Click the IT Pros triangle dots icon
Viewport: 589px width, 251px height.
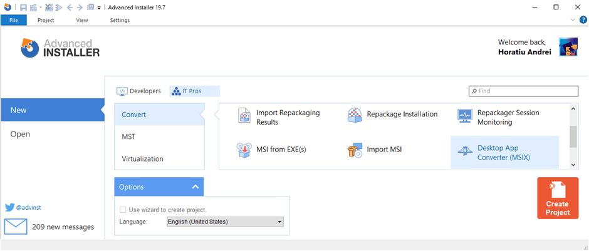[x=176, y=91]
